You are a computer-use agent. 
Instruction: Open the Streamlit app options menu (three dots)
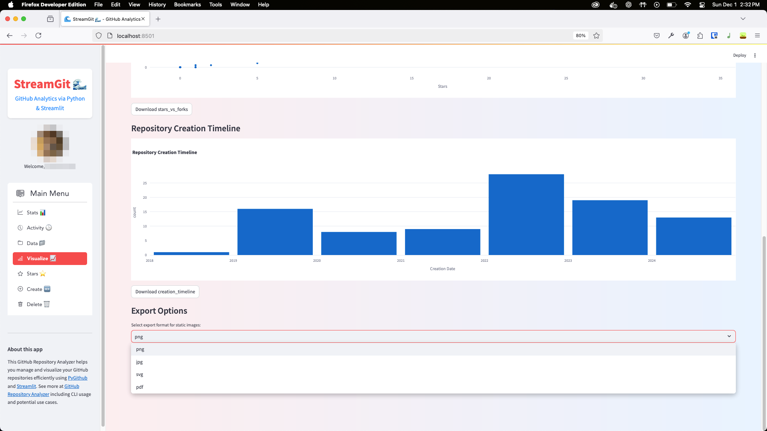[x=755, y=55]
